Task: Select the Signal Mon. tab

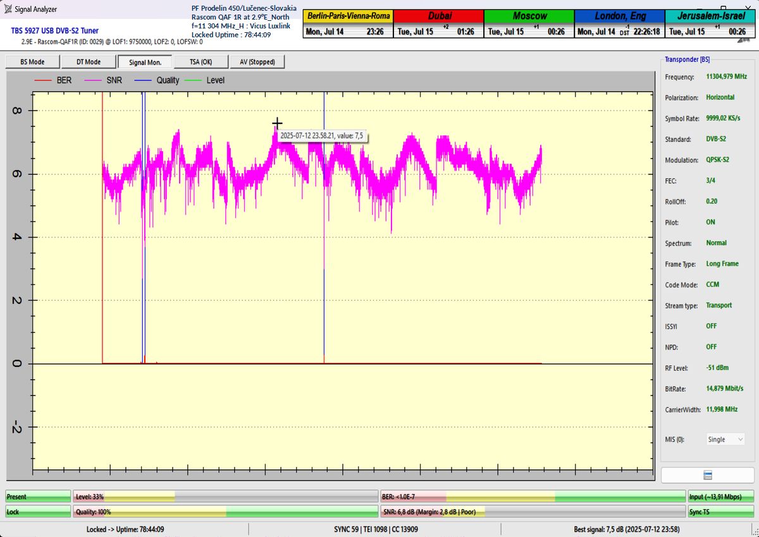Action: (145, 62)
